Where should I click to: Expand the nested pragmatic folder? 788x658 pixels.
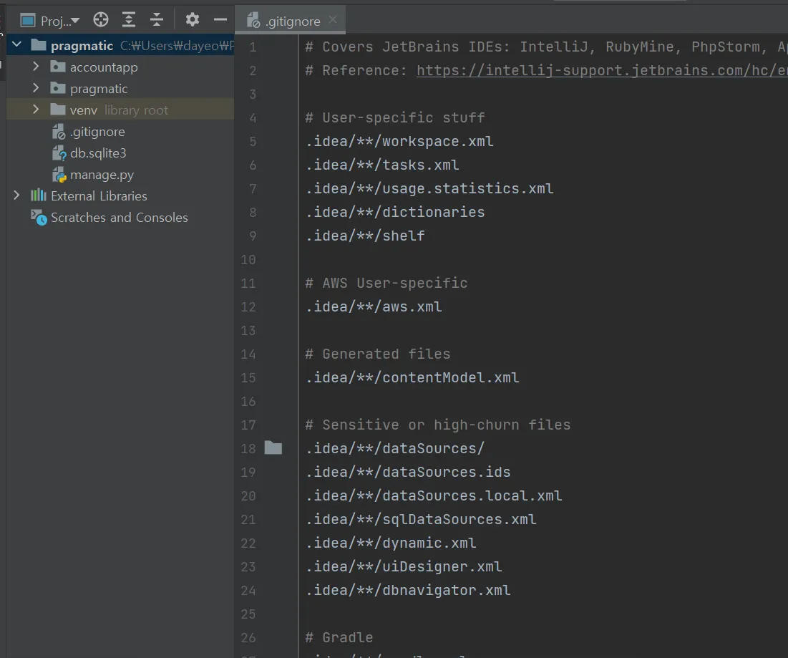[35, 88]
